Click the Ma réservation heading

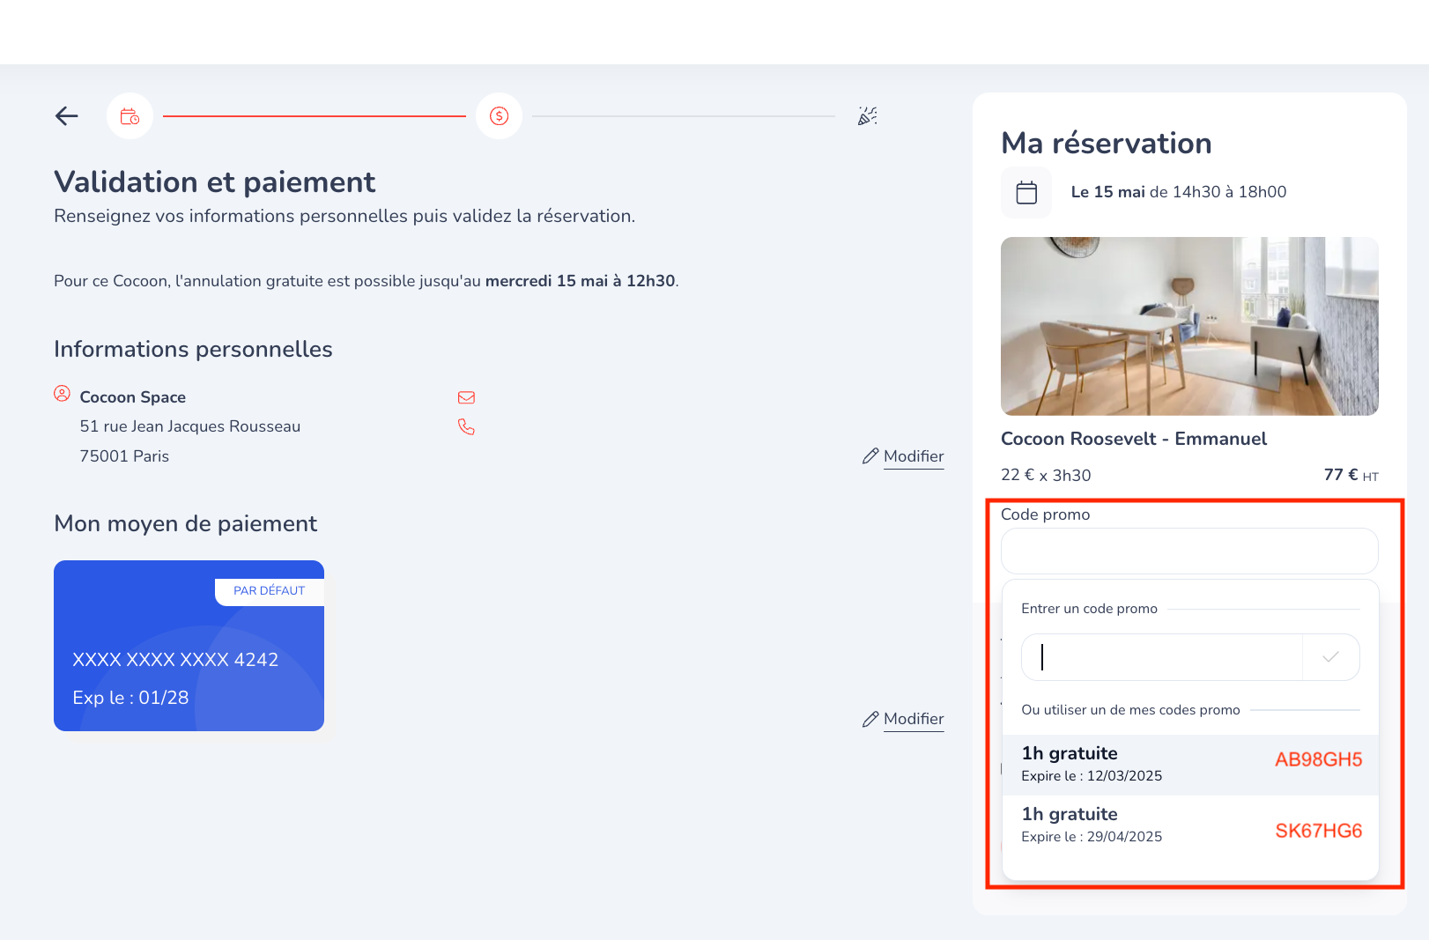pyautogui.click(x=1107, y=143)
